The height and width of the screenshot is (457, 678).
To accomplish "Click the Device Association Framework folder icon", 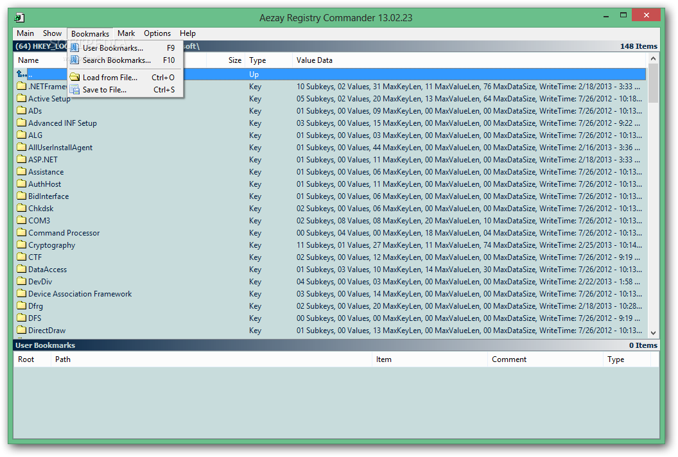I will 22,293.
